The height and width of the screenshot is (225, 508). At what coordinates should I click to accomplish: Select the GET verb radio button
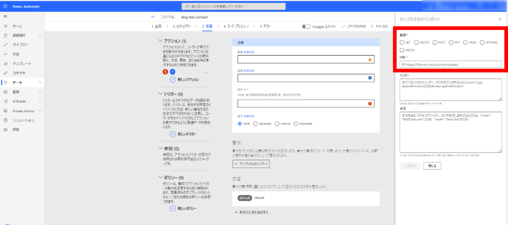[401, 43]
